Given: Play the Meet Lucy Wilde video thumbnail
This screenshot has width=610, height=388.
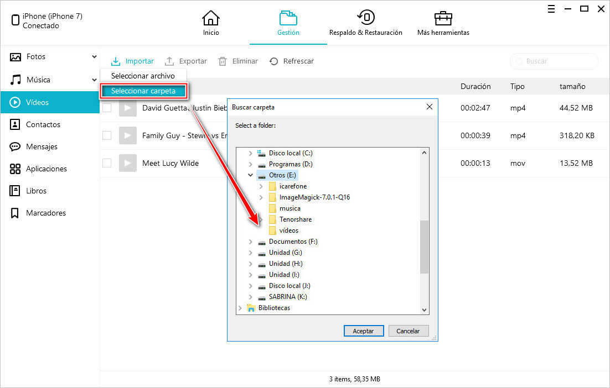Looking at the screenshot, I should pos(128,163).
